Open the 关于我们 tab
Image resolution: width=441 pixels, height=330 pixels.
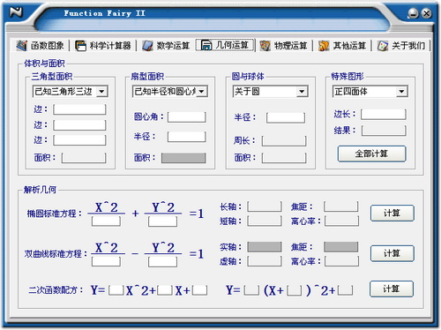click(x=401, y=46)
